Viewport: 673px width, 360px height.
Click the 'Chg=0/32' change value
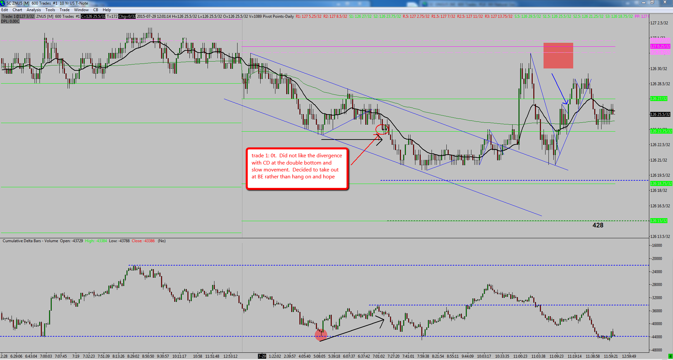(x=127, y=16)
